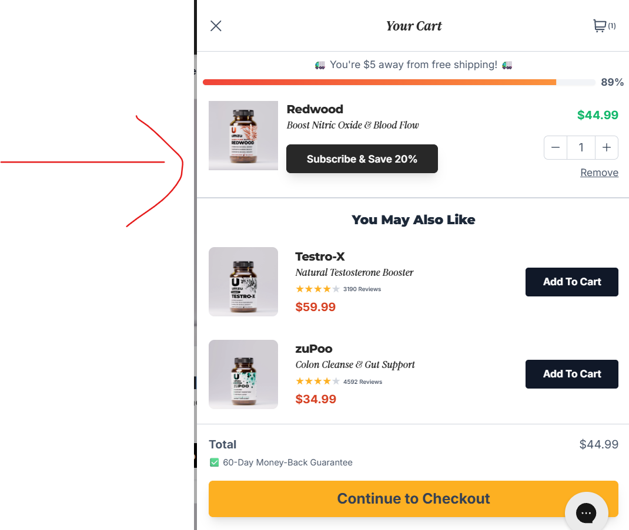Decrease Redwood quantity with minus button
This screenshot has width=629, height=530.
click(x=556, y=147)
